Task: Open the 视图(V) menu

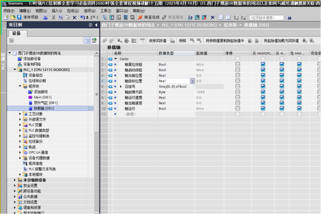Action: 41,11
